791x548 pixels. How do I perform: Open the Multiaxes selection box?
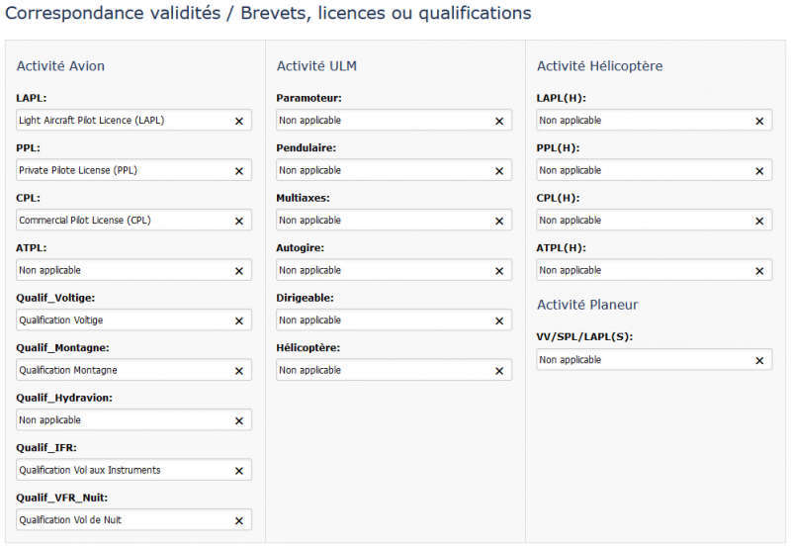click(381, 221)
